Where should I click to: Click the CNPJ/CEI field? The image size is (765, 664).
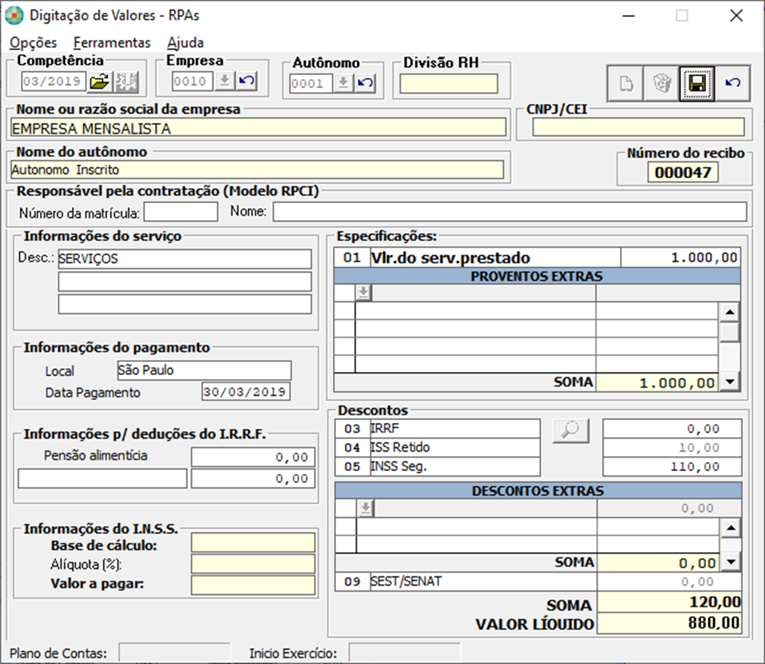tap(638, 127)
